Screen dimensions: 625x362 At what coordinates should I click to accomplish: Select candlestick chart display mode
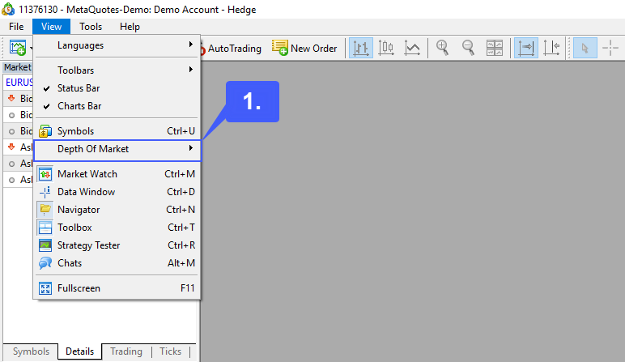coord(386,49)
